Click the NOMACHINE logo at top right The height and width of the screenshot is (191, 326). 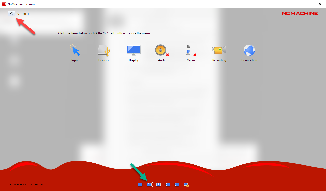300,13
